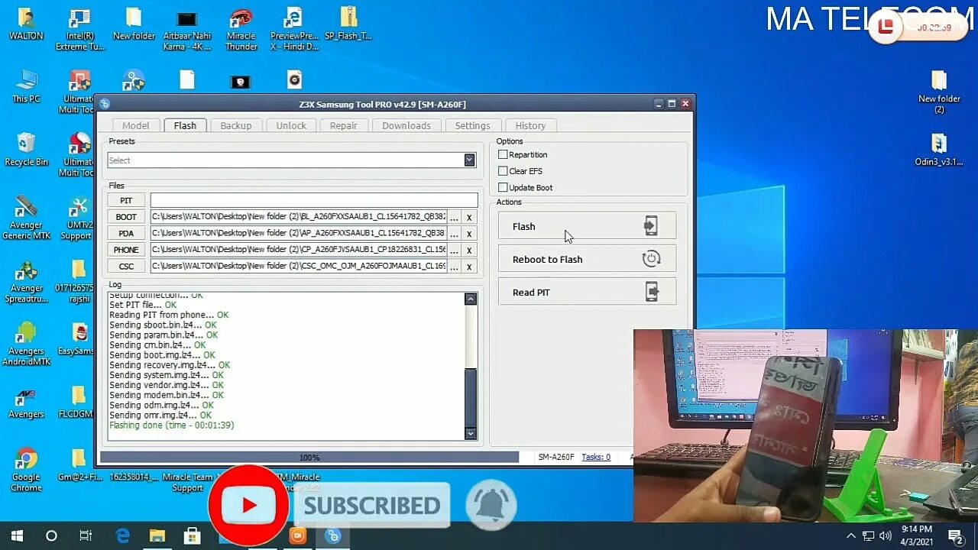Select the Aitbaar Nahi Karna video file

[186, 30]
